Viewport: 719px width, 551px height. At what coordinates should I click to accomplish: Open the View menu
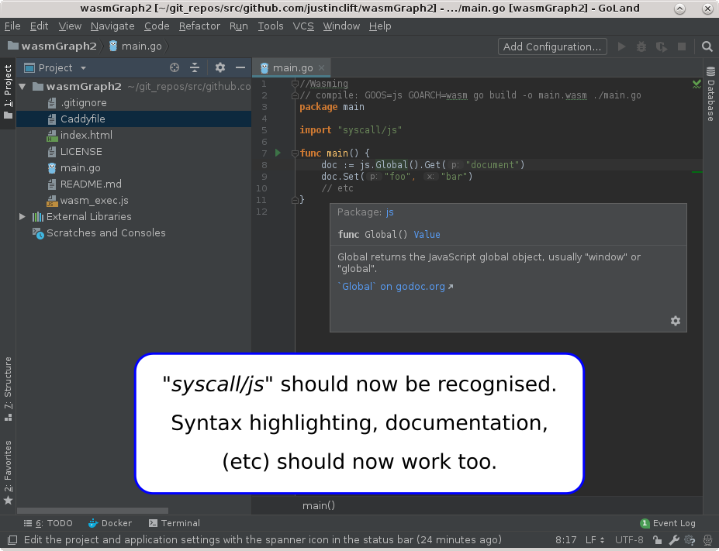point(70,26)
